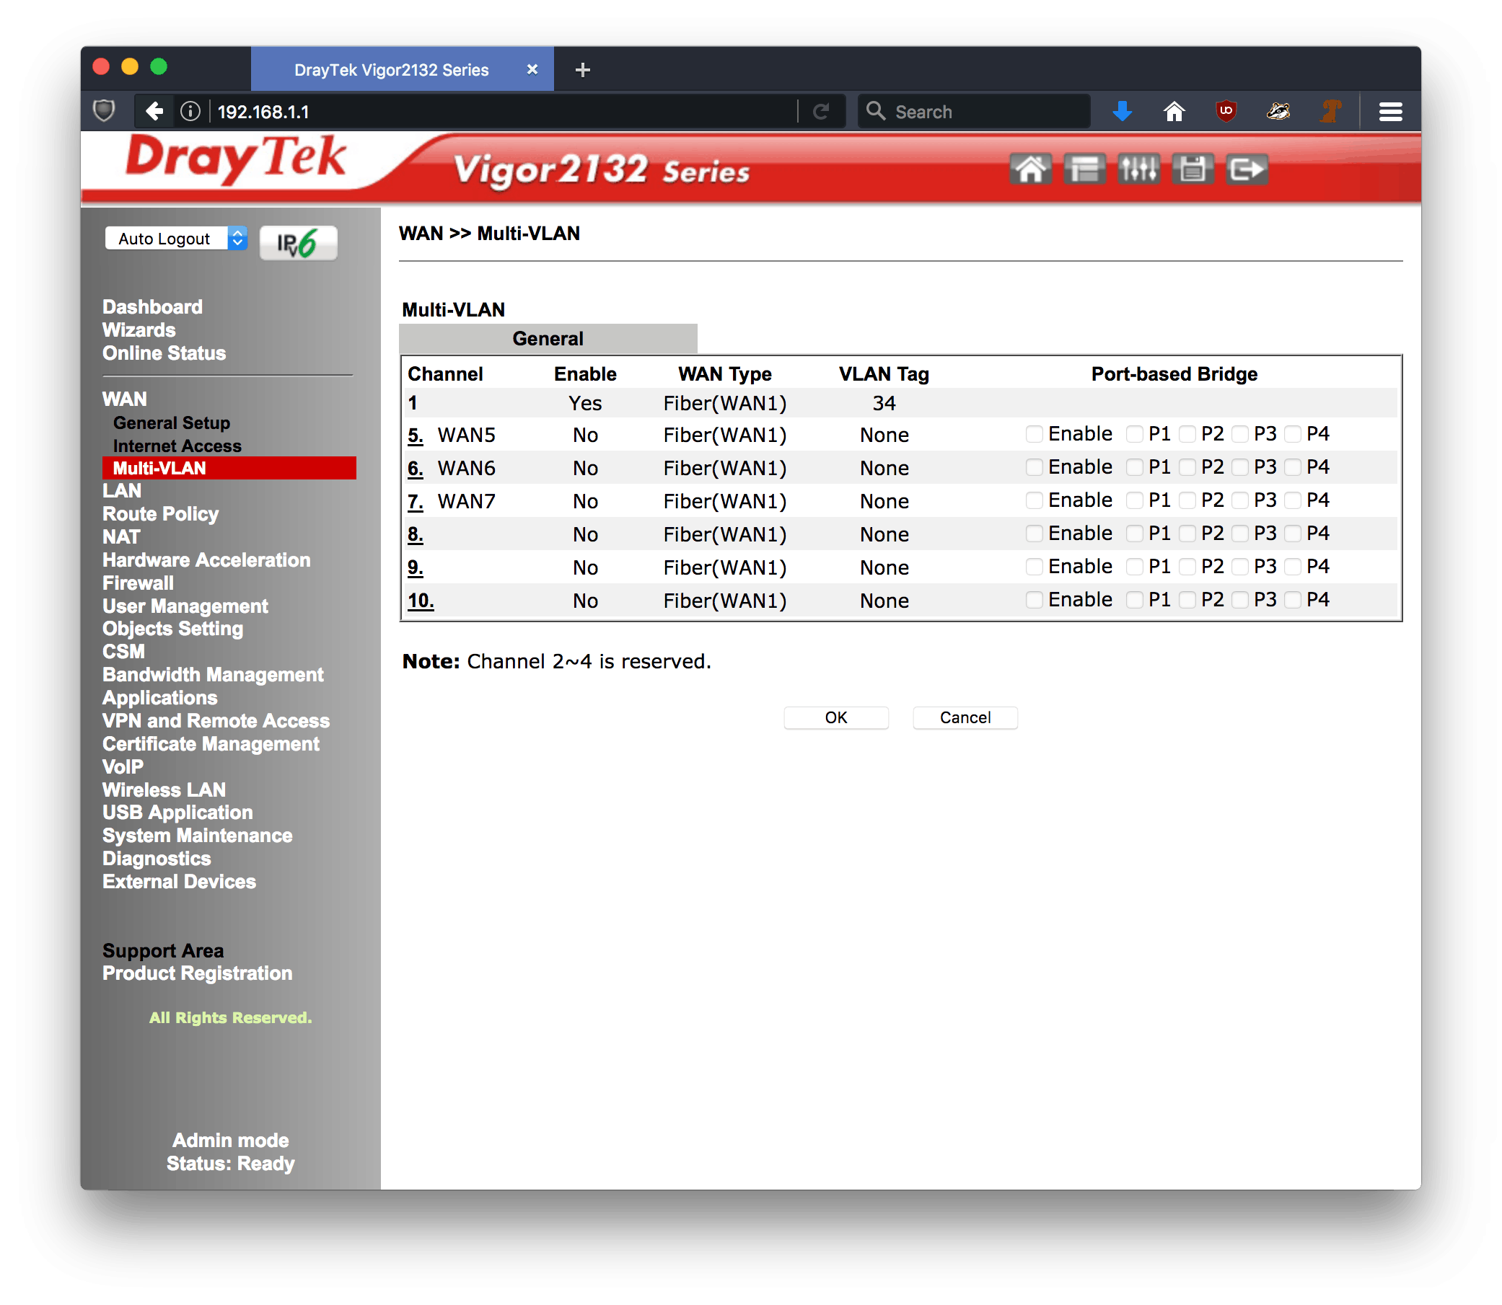Viewport: 1502px width, 1305px height.
Task: Click the DrayTek home icon in banner
Action: [x=1029, y=169]
